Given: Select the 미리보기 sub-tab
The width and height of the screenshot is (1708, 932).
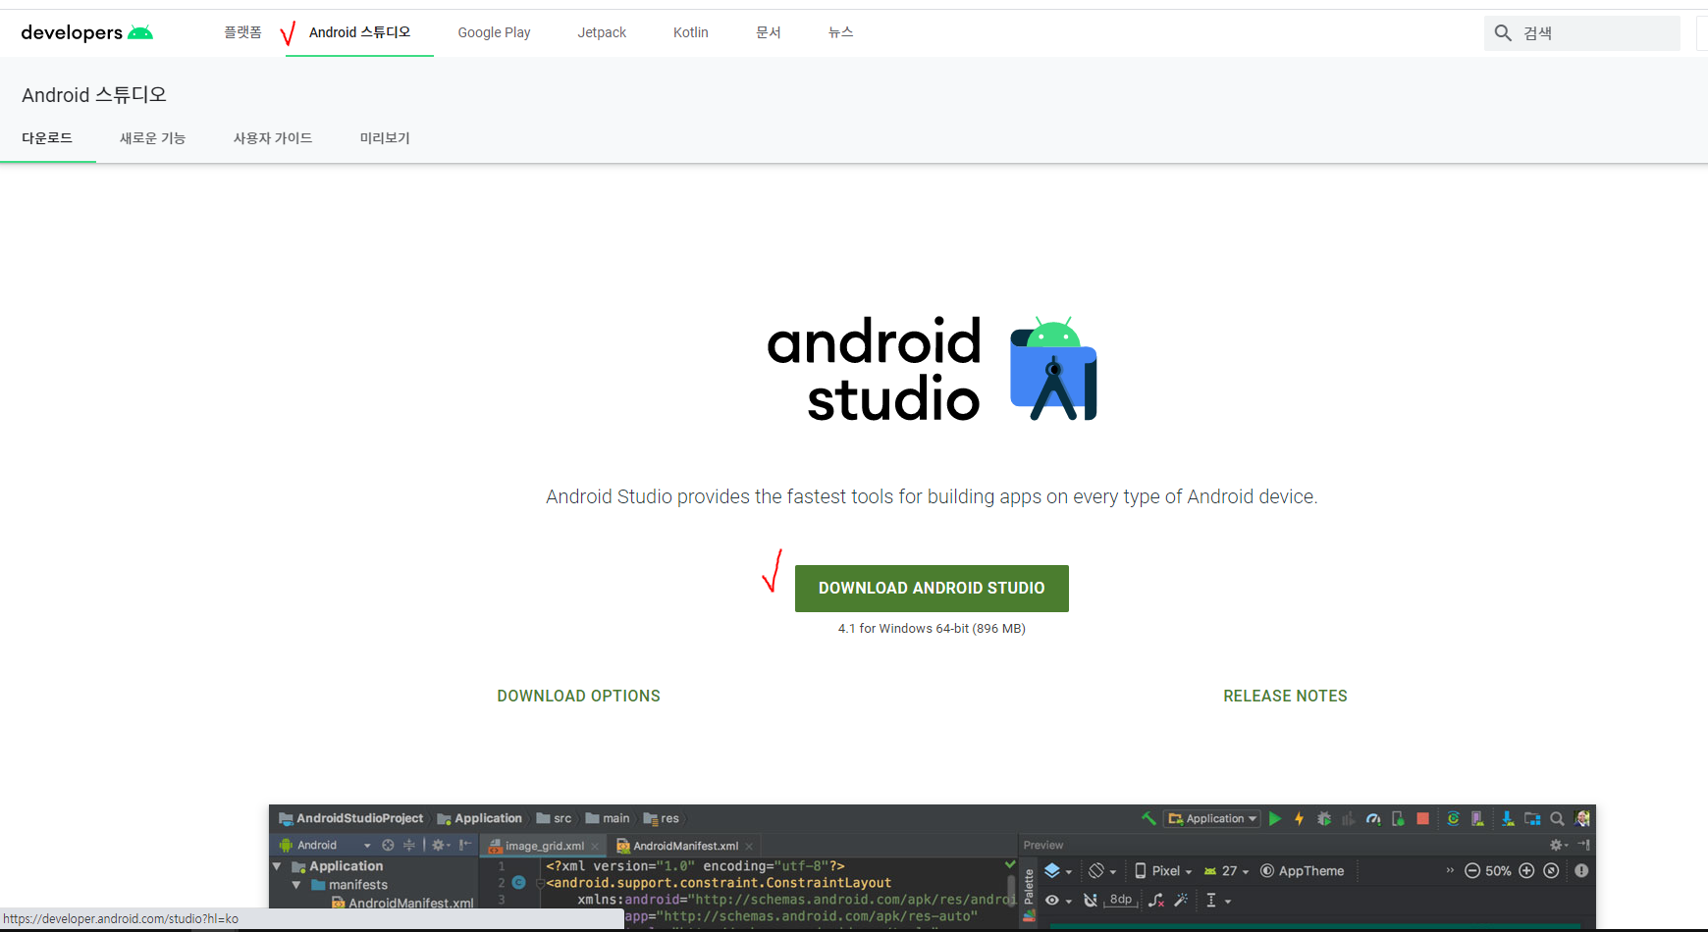Looking at the screenshot, I should click(x=385, y=138).
